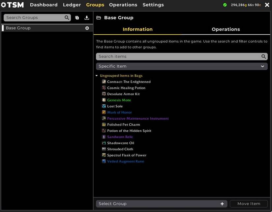Click the TSM gear logo icon
The width and height of the screenshot is (272, 212).
coord(4,5)
